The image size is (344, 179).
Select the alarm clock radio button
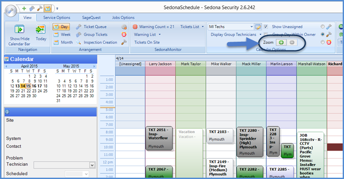click(323, 42)
